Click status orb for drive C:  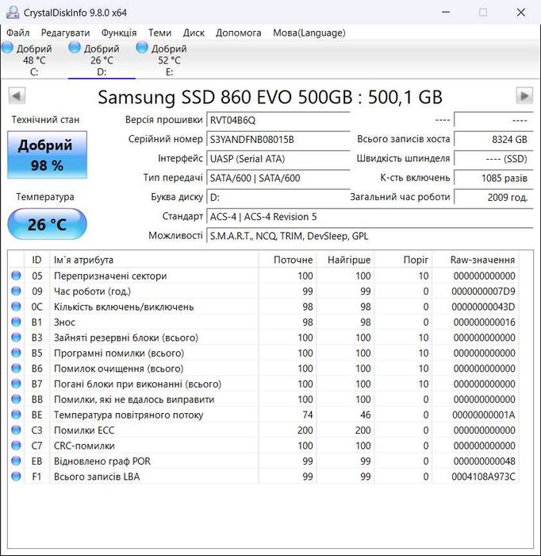[7, 48]
